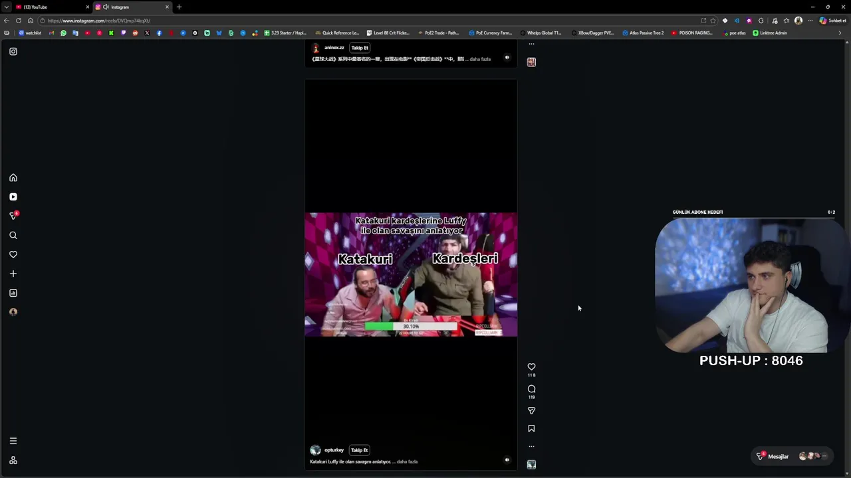The width and height of the screenshot is (851, 478).
Task: Open Instagram search from sidebar
Action: 13,236
